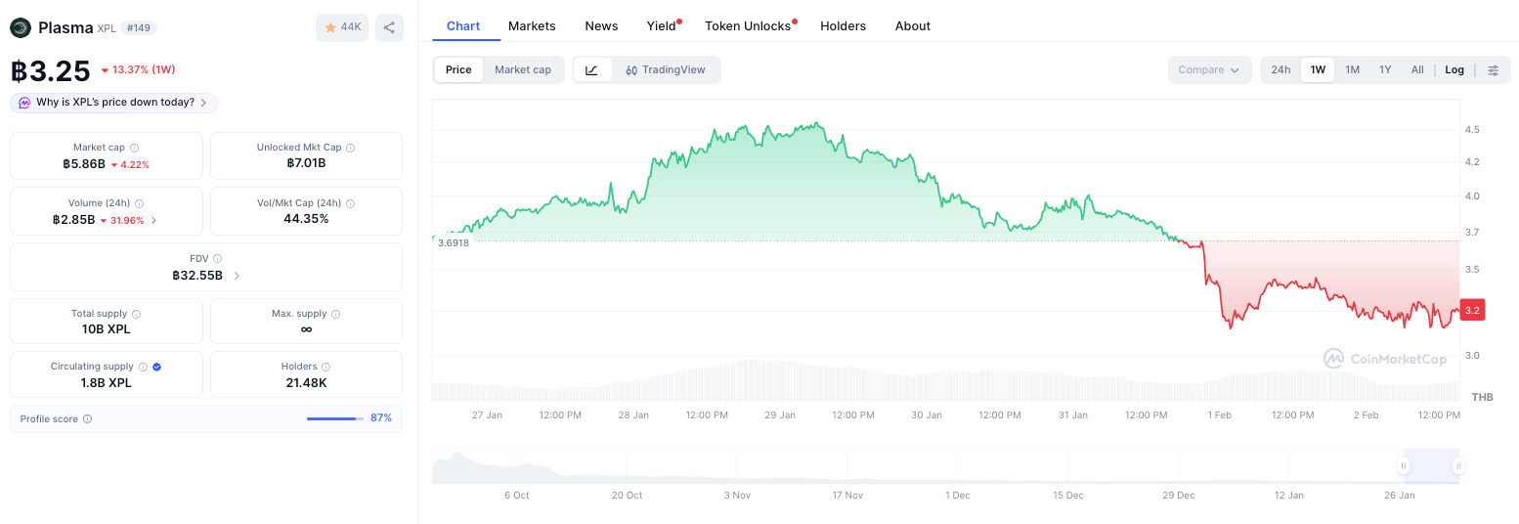Screen dimensions: 1519x524
Task: Click the 20 Oct label in navigator
Action: click(x=627, y=496)
